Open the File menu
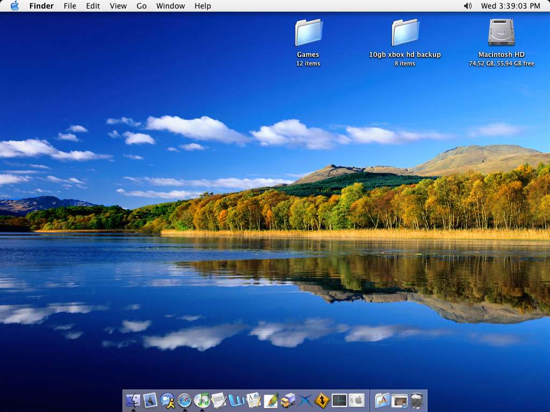Viewport: 550px width, 412px height. click(x=70, y=6)
